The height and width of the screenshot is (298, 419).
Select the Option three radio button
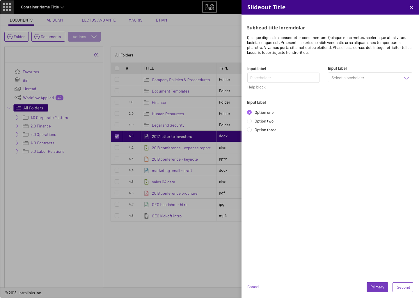249,130
